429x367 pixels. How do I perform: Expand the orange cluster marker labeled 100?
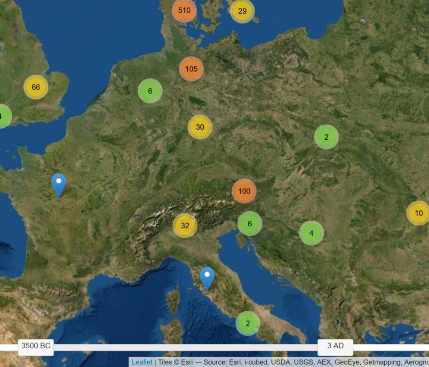tap(244, 191)
